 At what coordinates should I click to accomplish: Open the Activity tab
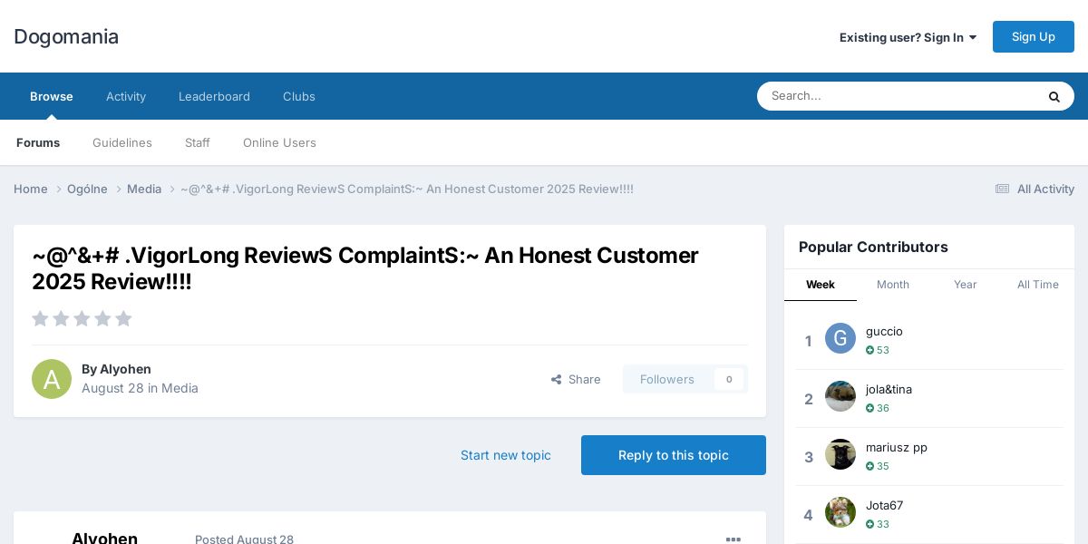coord(126,96)
